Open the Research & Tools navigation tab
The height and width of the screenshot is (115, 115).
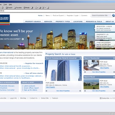[x=94, y=21]
